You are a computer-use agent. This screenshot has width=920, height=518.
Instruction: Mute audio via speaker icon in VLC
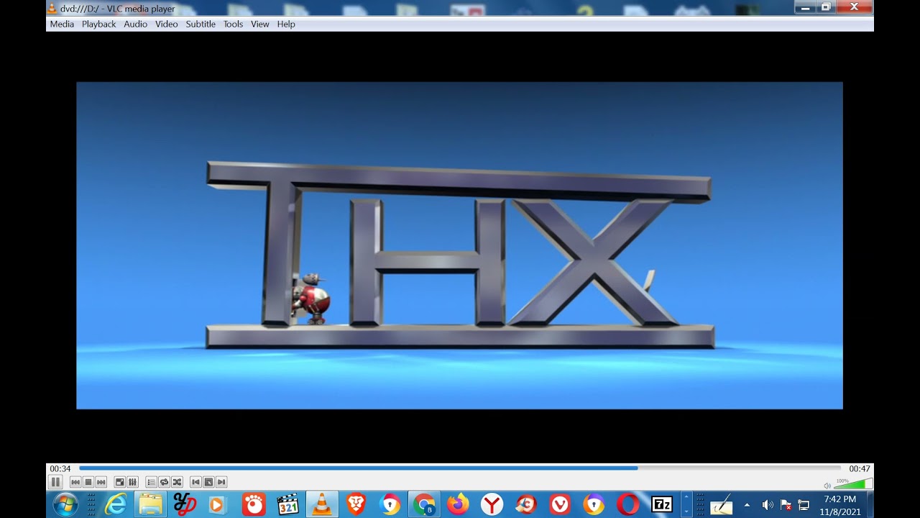click(827, 486)
